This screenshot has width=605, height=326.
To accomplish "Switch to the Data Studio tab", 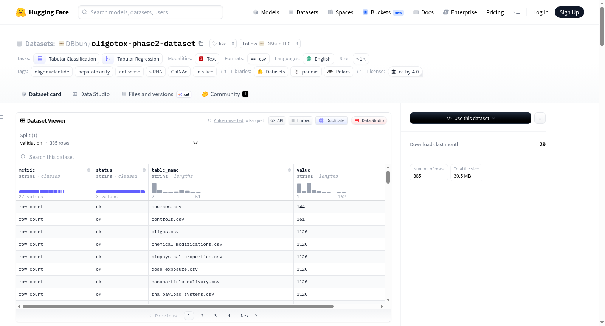I will pyautogui.click(x=91, y=94).
